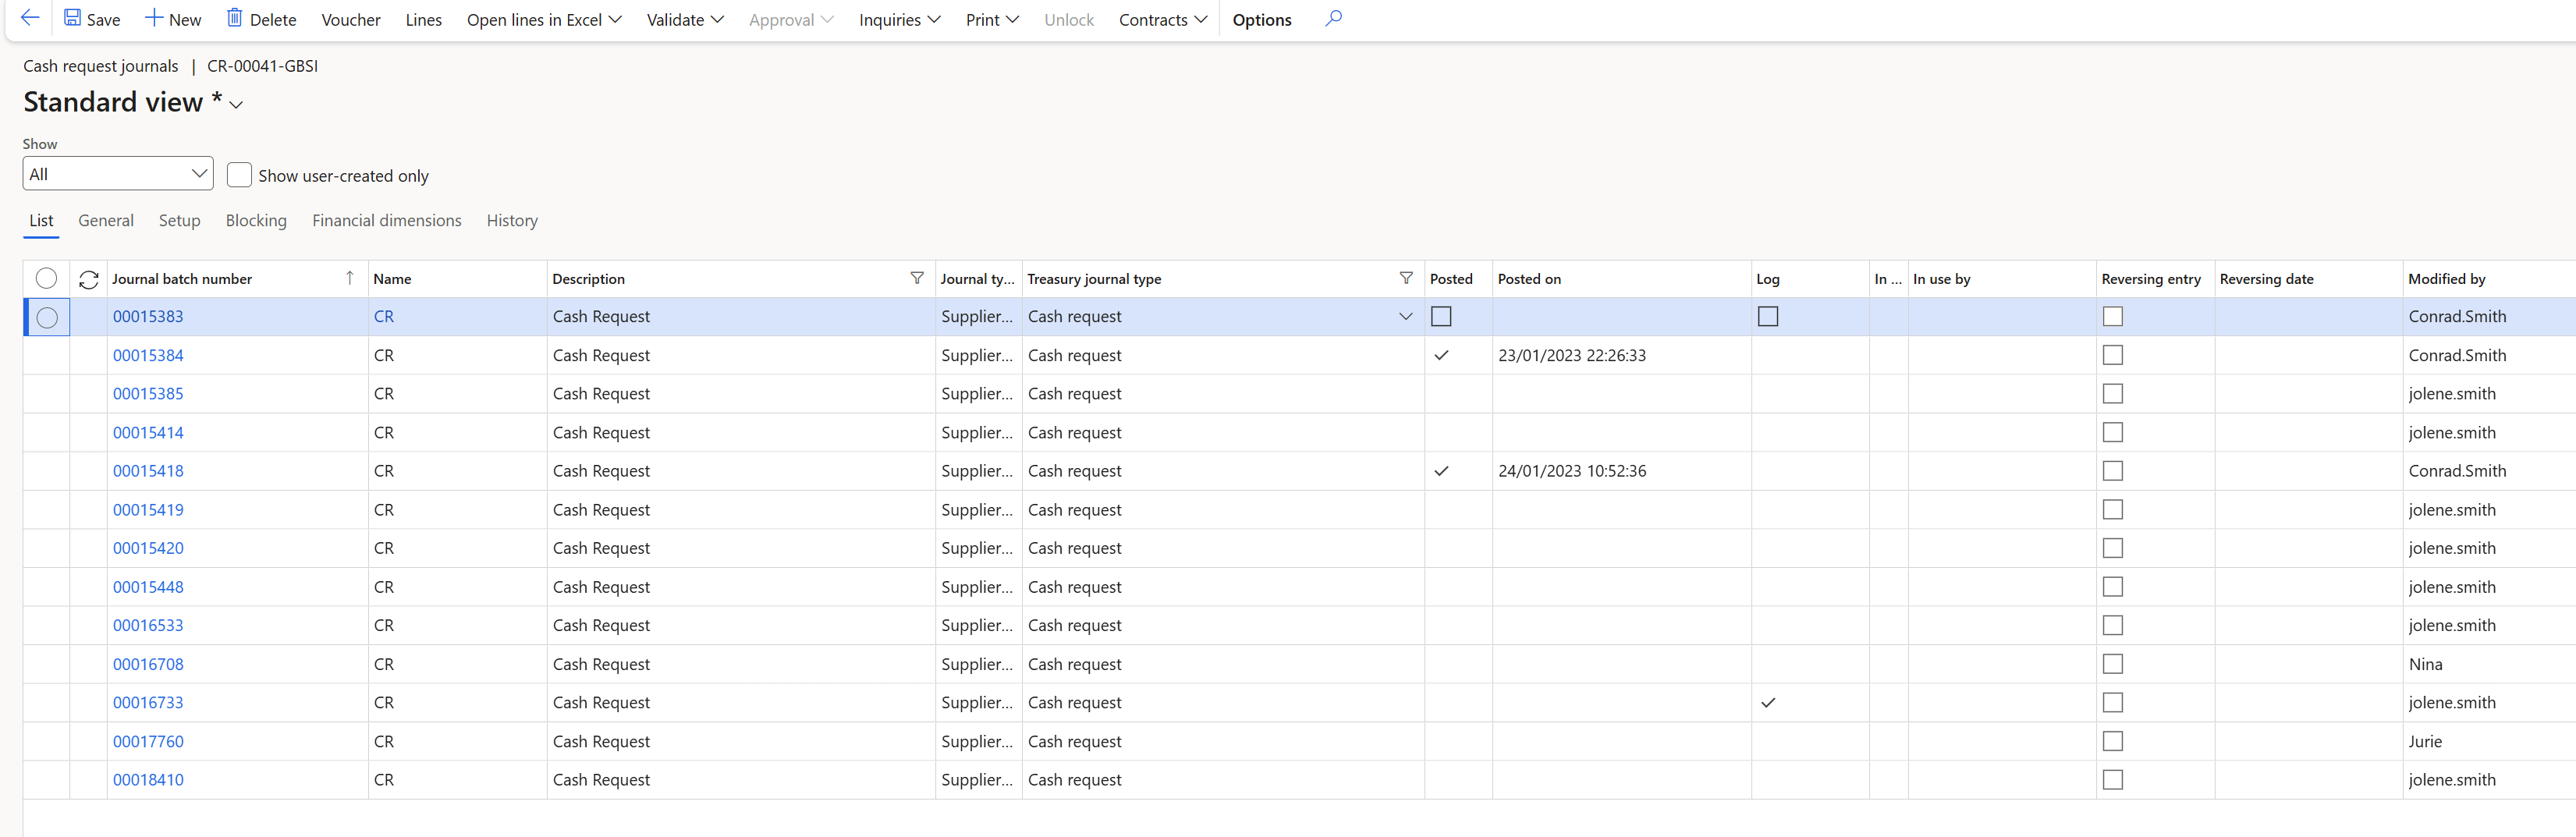Image resolution: width=2576 pixels, height=837 pixels.
Task: Open the Lines action
Action: click(424, 20)
